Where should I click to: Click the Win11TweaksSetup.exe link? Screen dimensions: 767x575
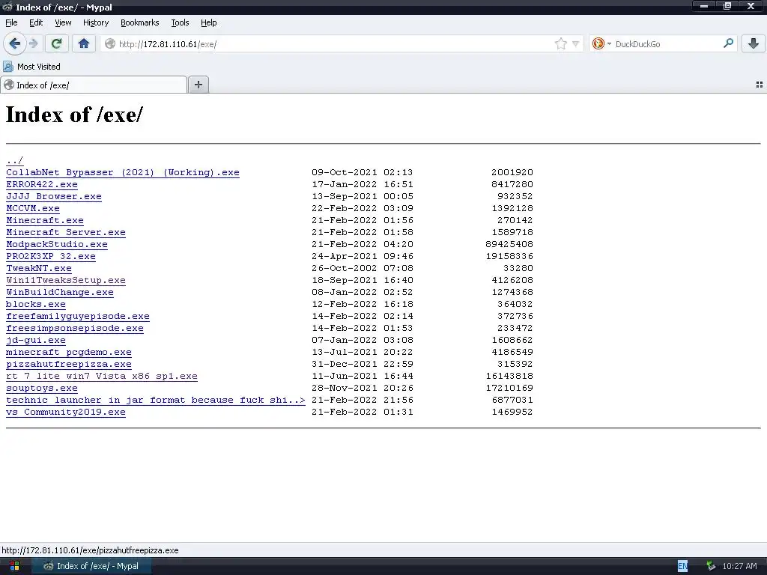(66, 280)
